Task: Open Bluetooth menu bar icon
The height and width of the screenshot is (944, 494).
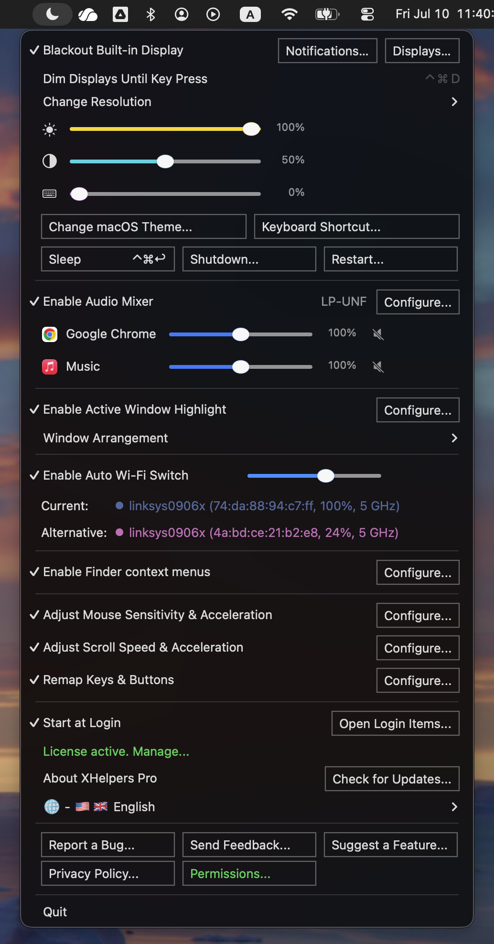Action: (x=150, y=14)
